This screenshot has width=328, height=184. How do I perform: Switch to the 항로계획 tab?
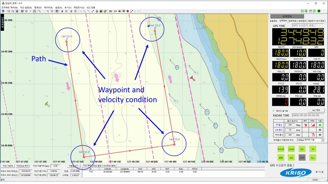[293, 21]
